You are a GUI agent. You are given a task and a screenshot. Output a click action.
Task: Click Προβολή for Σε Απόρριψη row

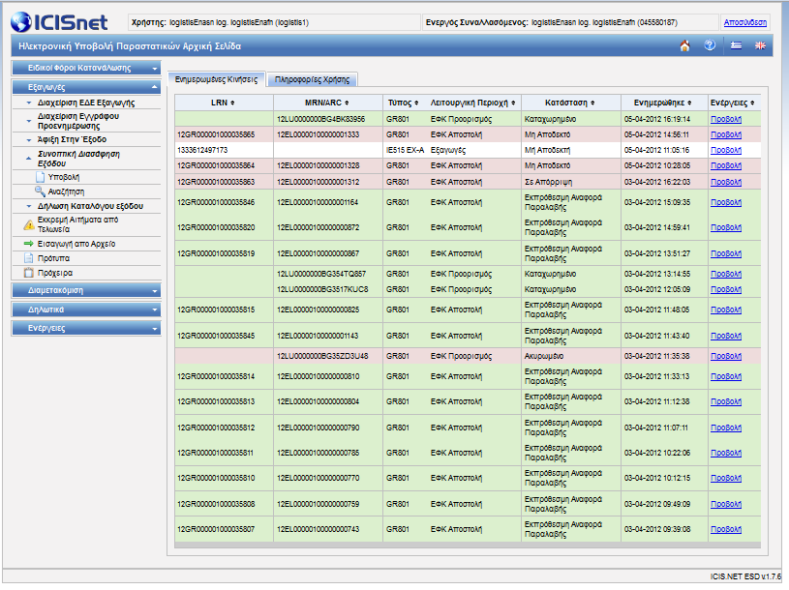coord(726,182)
